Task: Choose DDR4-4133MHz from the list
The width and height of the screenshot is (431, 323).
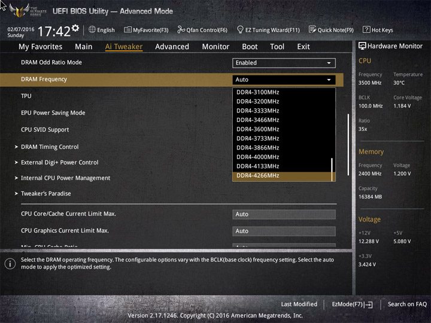Action: coord(284,166)
